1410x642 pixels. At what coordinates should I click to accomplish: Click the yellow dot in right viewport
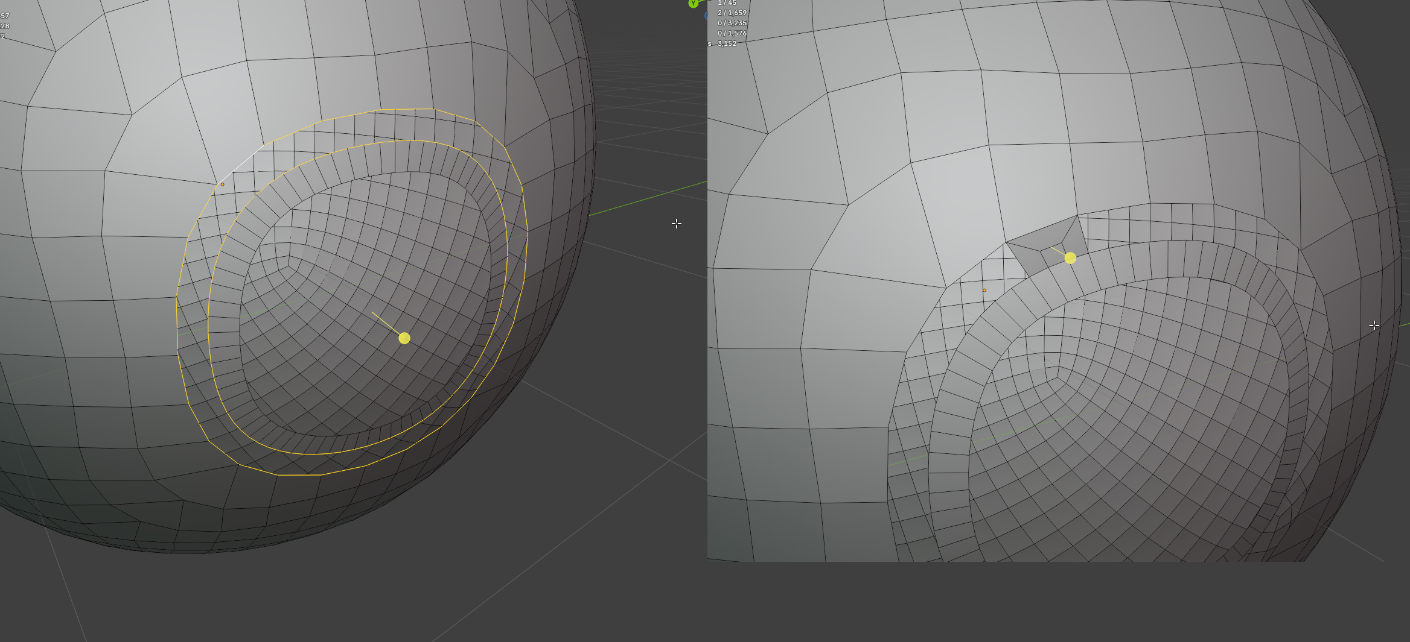point(1070,258)
